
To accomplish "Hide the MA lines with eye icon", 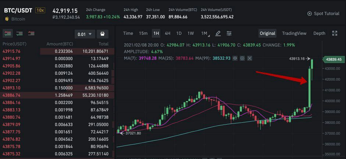I will [x=235, y=58].
